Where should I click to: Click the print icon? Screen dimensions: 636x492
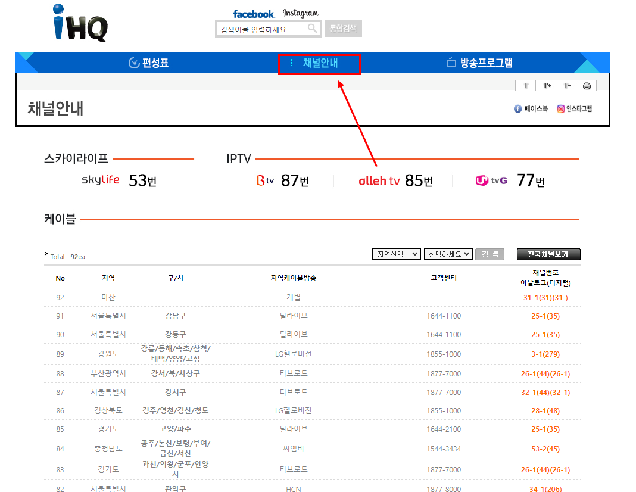coord(587,86)
